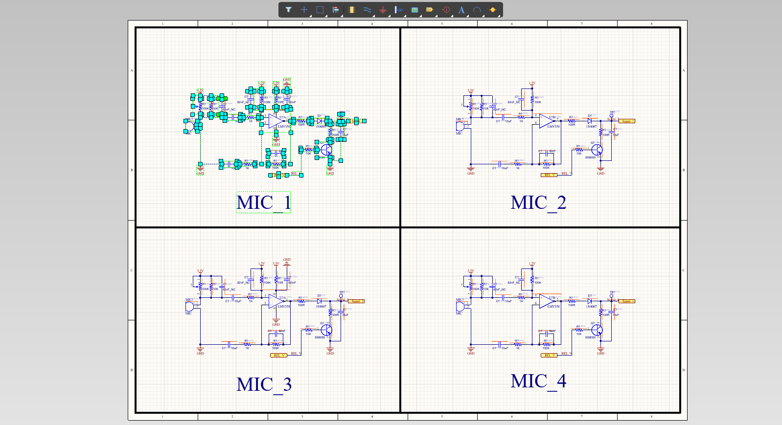Select the MIC_4 title text
The height and width of the screenshot is (425, 782).
coord(538,381)
